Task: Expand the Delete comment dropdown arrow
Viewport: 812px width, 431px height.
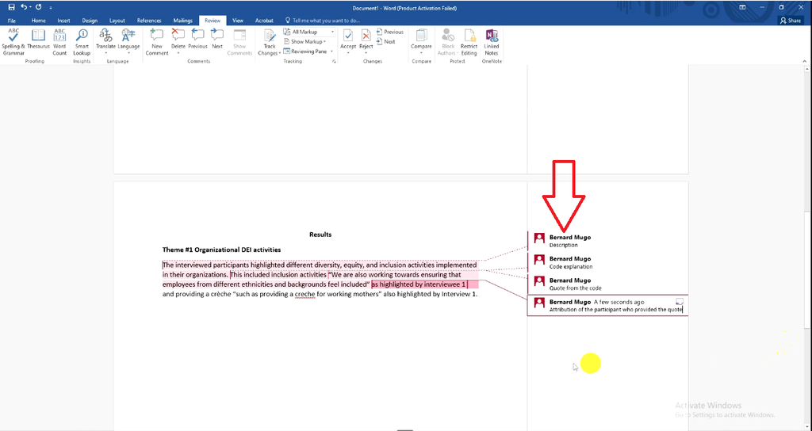Action: (x=178, y=53)
